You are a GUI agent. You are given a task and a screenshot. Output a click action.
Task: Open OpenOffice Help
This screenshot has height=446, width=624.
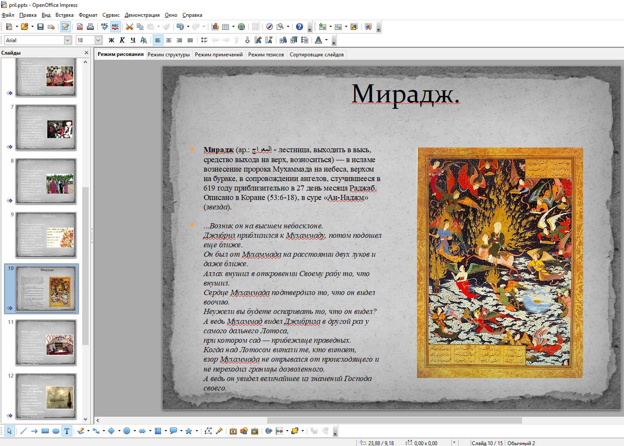(300, 27)
